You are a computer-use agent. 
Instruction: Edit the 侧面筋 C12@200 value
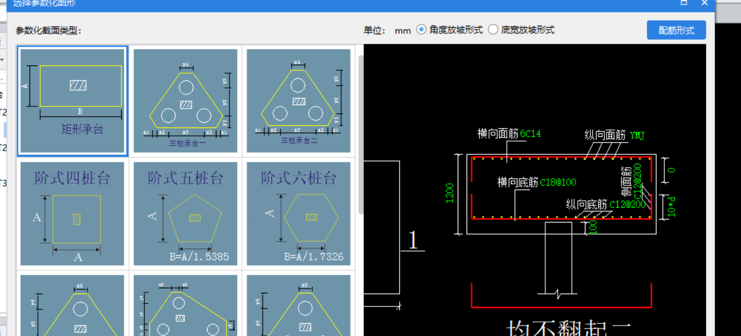(x=638, y=182)
